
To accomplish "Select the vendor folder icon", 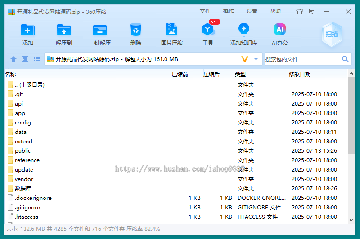I will click(x=10, y=179).
